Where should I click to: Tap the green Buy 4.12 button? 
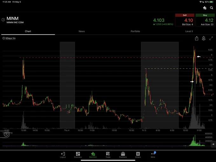205,20
